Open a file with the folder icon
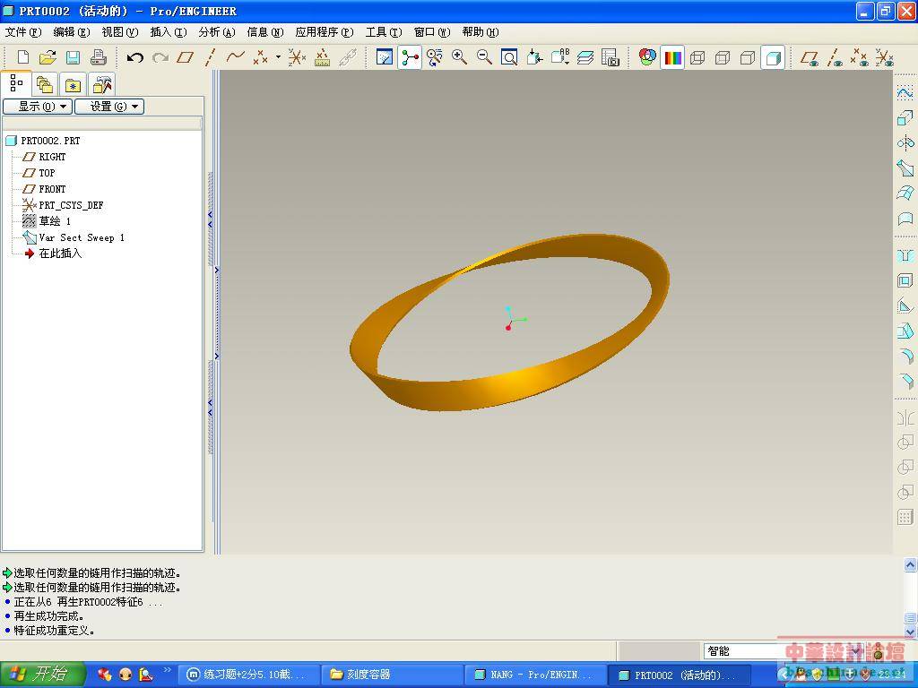The image size is (918, 688). 48,57
